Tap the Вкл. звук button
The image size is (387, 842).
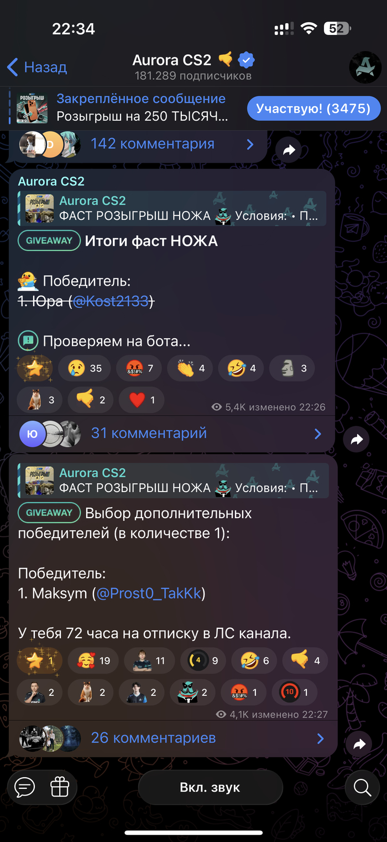coord(210,787)
